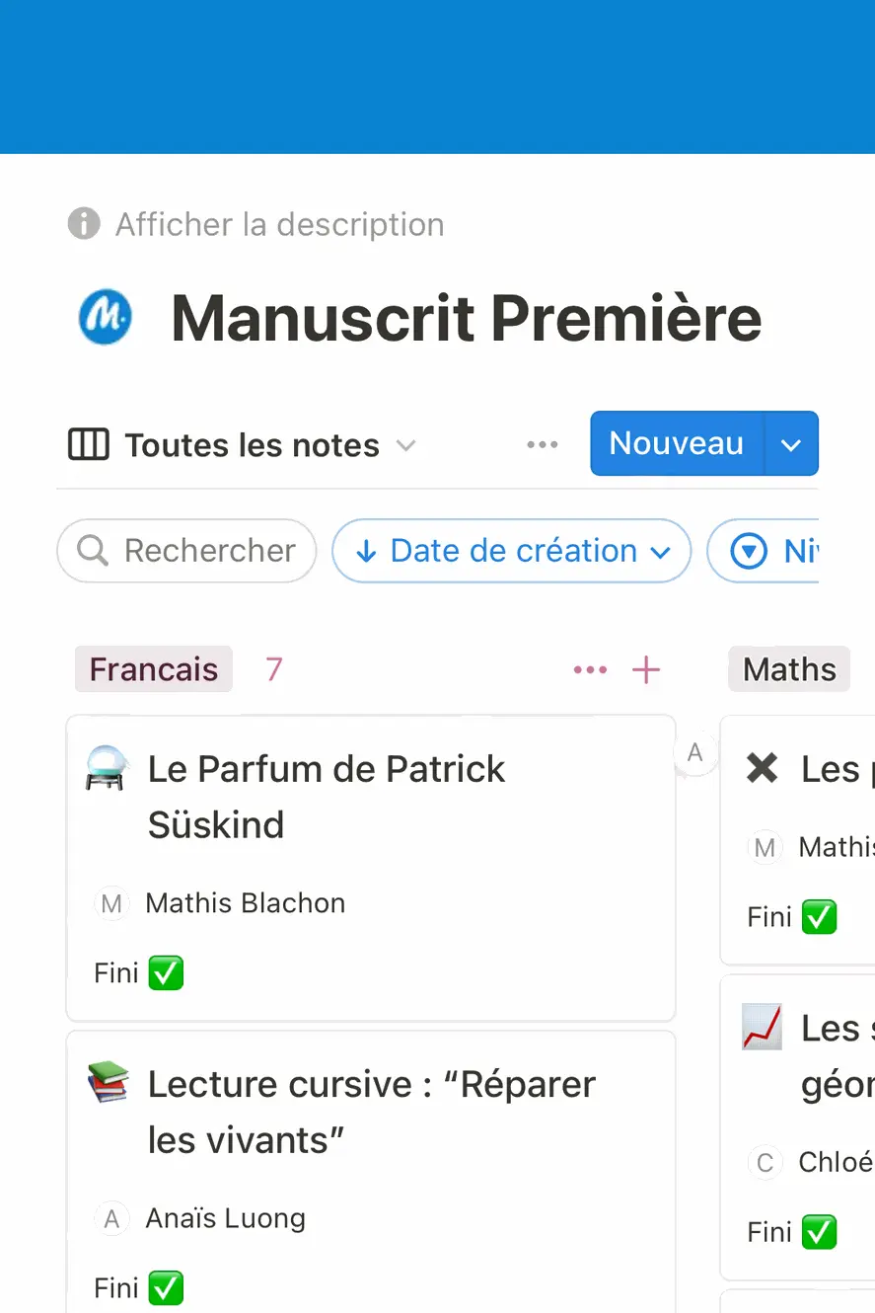Select the Francais group label
This screenshot has height=1313, width=875.
pyautogui.click(x=154, y=669)
